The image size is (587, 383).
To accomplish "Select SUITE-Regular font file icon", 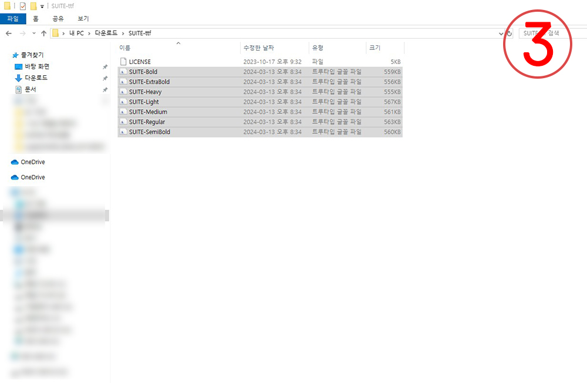I will pyautogui.click(x=123, y=122).
